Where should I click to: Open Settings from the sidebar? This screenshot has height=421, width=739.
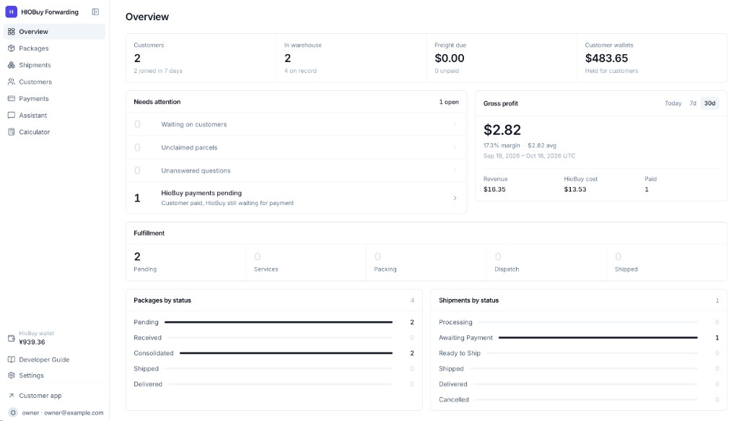click(54, 376)
